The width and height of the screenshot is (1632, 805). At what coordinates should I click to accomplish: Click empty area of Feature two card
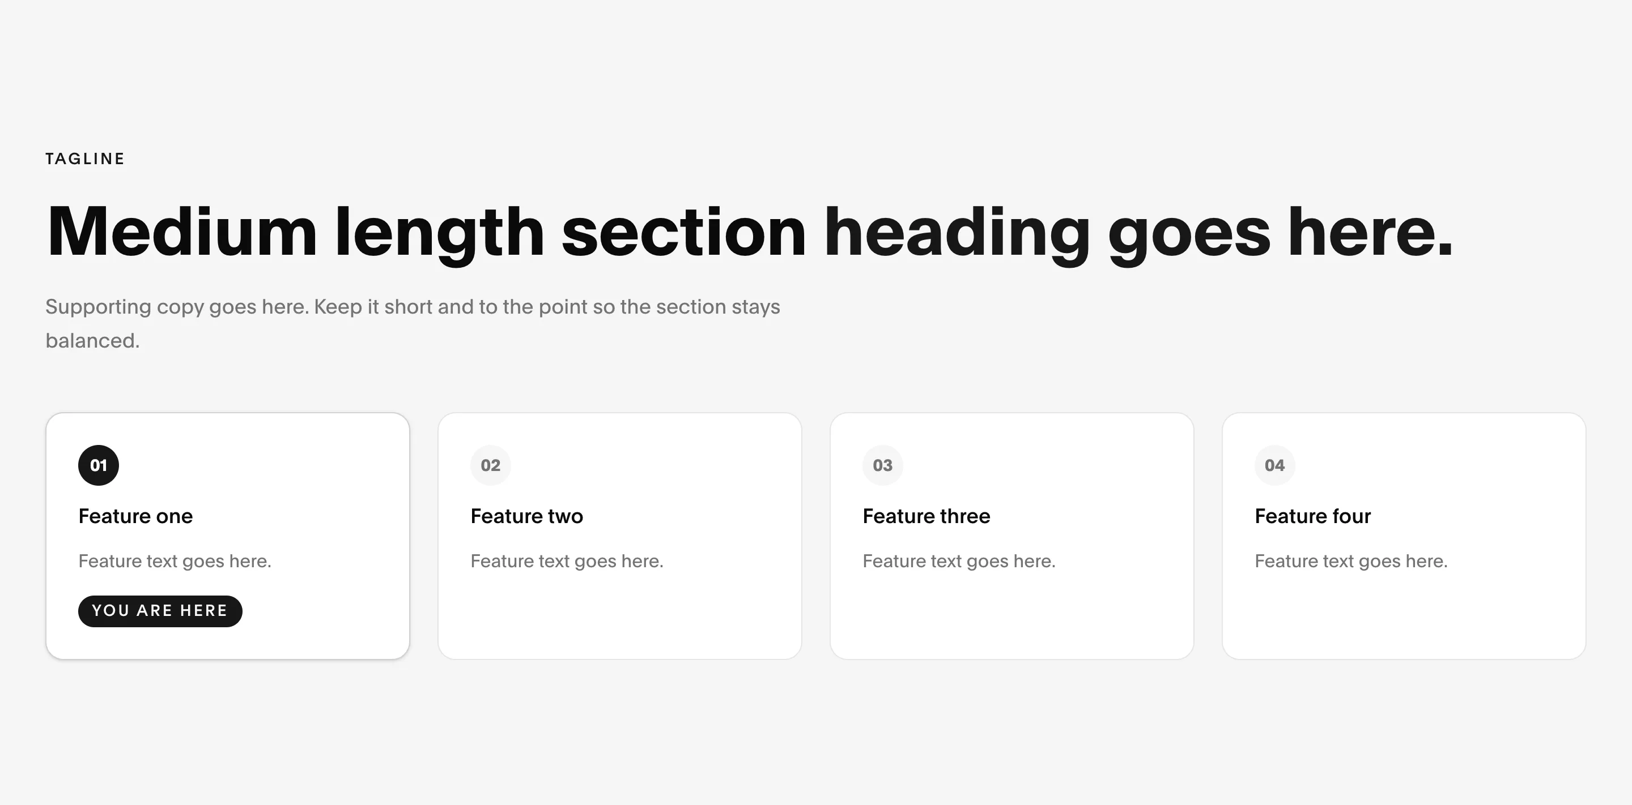click(619, 617)
